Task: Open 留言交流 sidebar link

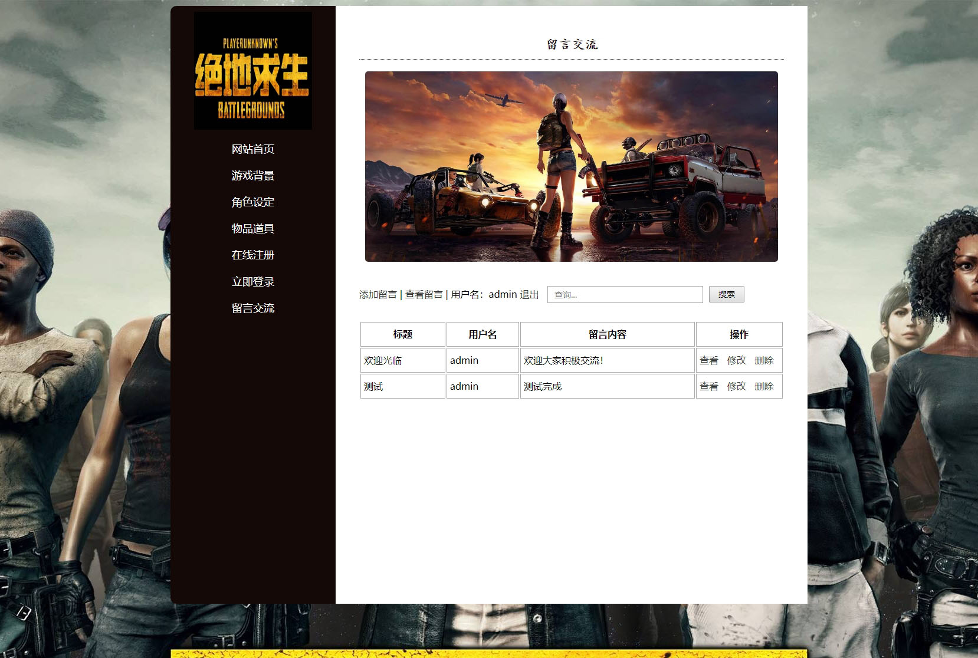Action: 253,308
